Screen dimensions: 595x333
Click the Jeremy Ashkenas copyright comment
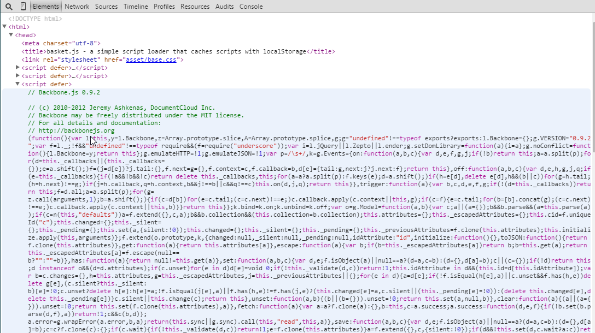point(121,108)
